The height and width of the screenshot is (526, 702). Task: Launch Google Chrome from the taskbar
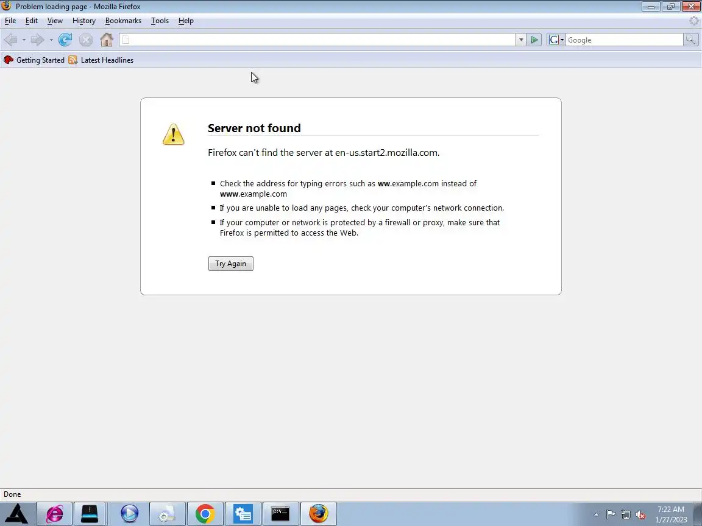coord(205,513)
